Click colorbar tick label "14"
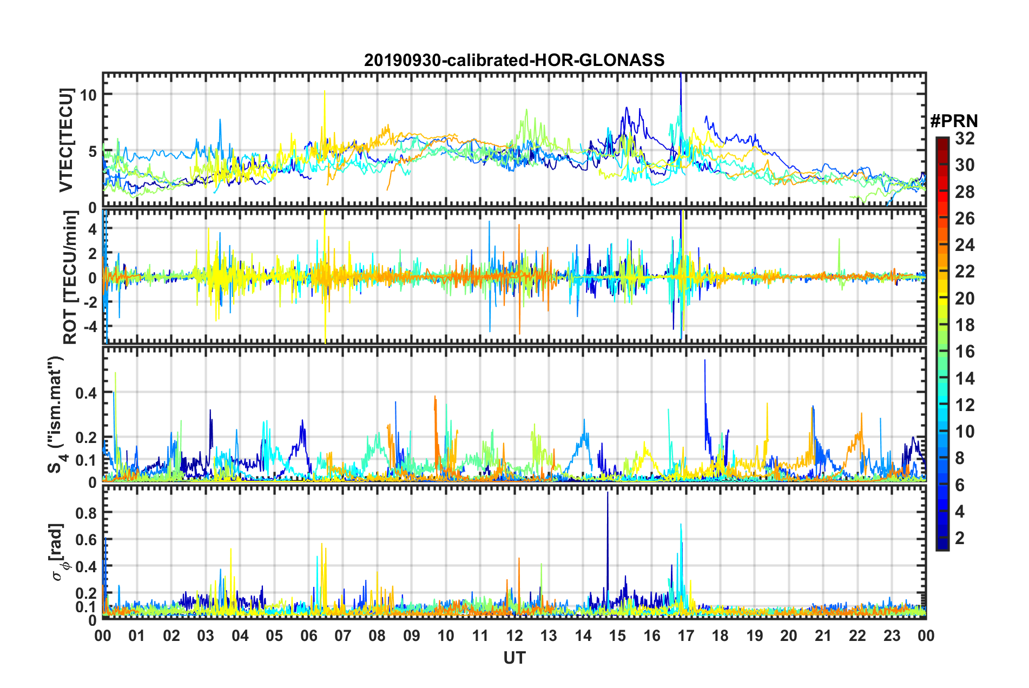 click(x=965, y=379)
